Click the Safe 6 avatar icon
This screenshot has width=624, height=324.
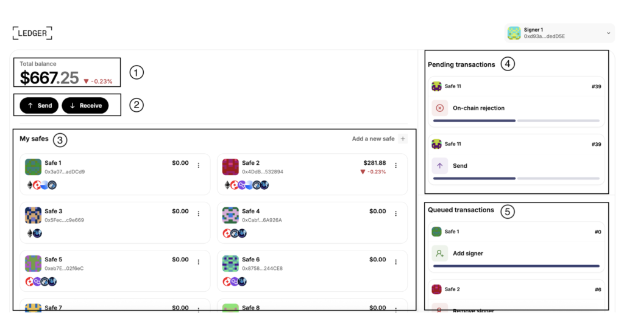pyautogui.click(x=230, y=263)
